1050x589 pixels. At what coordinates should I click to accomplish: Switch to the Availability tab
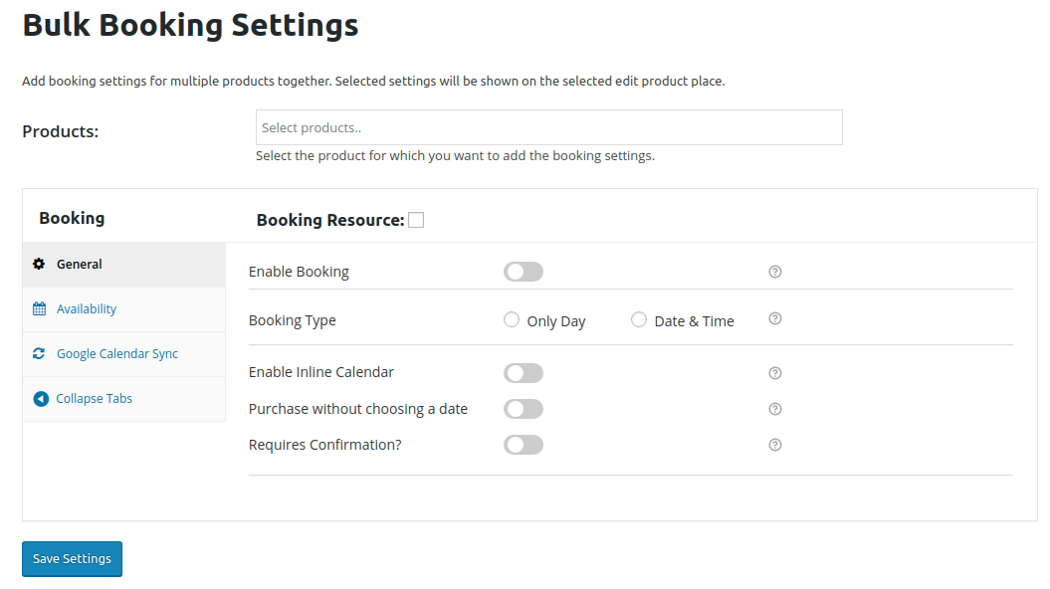pos(123,309)
